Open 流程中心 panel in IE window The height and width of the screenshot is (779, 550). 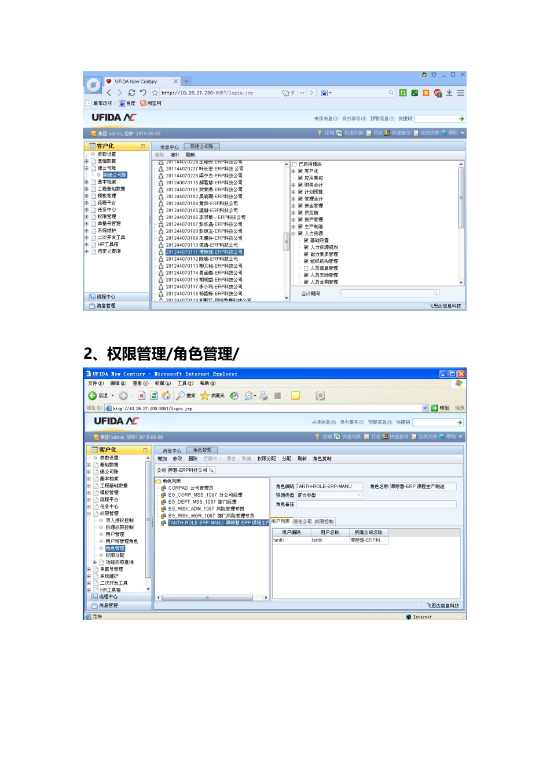click(x=119, y=596)
